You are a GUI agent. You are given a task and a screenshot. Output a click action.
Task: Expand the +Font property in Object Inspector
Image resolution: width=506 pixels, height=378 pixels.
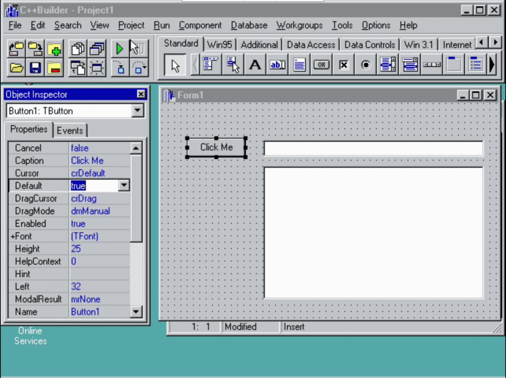click(13, 236)
